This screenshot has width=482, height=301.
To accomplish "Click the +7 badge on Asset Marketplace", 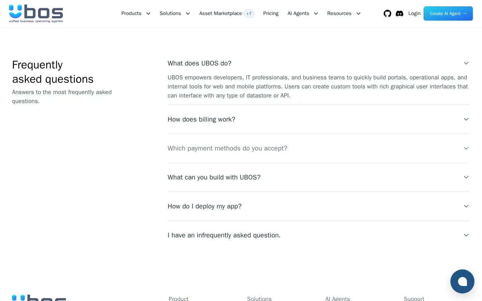I will (x=249, y=14).
